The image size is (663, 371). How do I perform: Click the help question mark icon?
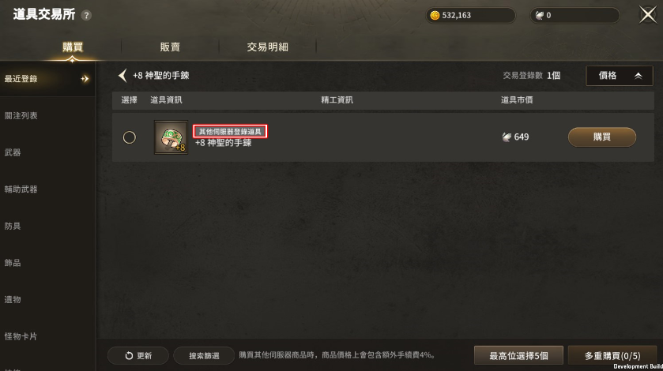point(86,16)
